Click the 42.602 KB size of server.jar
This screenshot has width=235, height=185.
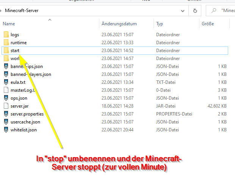click(217, 106)
